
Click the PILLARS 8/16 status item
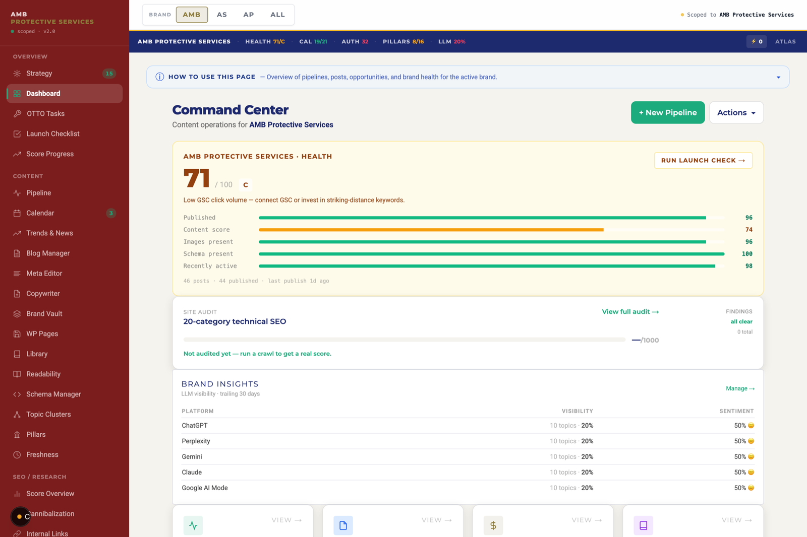point(403,42)
